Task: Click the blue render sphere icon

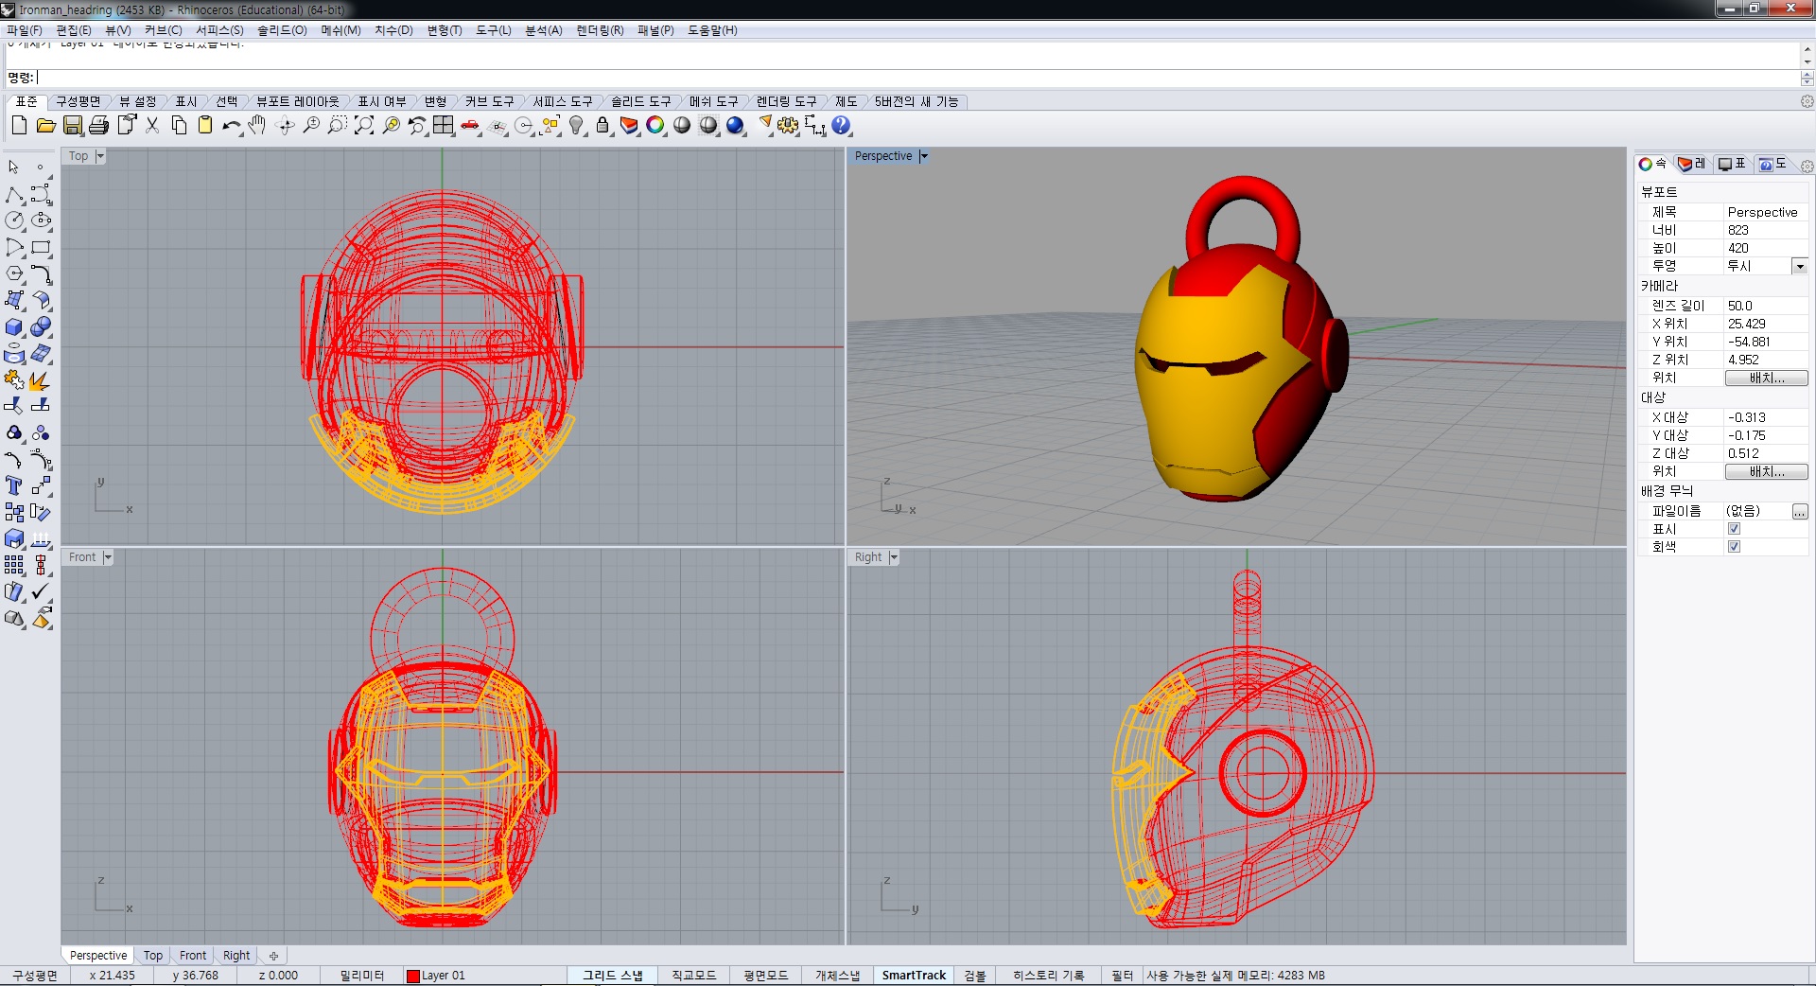Action: (x=735, y=126)
